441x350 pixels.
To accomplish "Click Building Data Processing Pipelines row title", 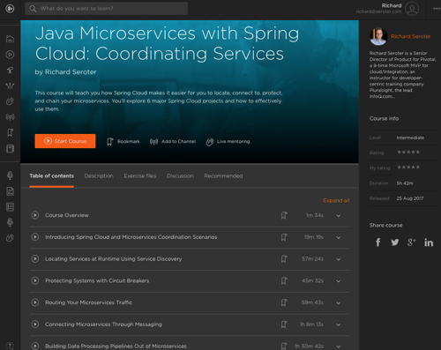I will 116,346.
